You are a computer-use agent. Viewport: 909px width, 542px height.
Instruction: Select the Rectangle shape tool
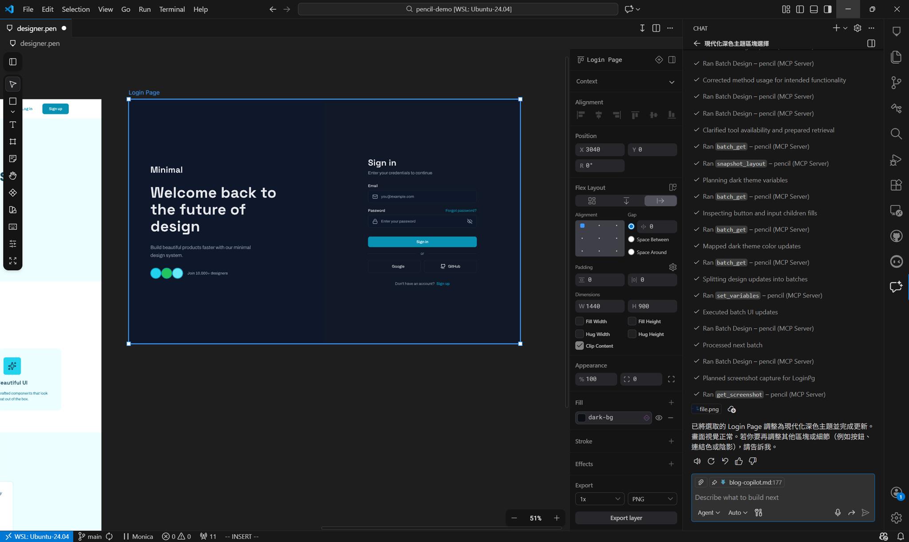13,101
